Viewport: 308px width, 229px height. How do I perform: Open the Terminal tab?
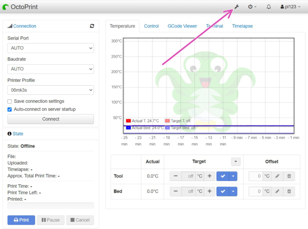[x=214, y=26]
